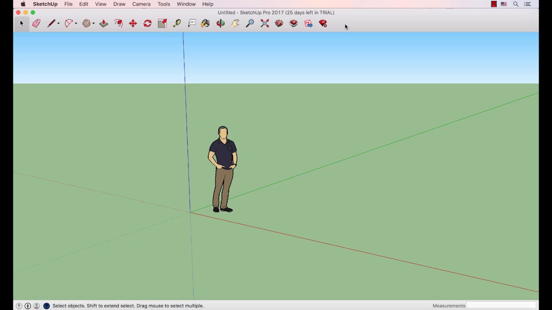Click the Measurements input box

tap(501, 306)
